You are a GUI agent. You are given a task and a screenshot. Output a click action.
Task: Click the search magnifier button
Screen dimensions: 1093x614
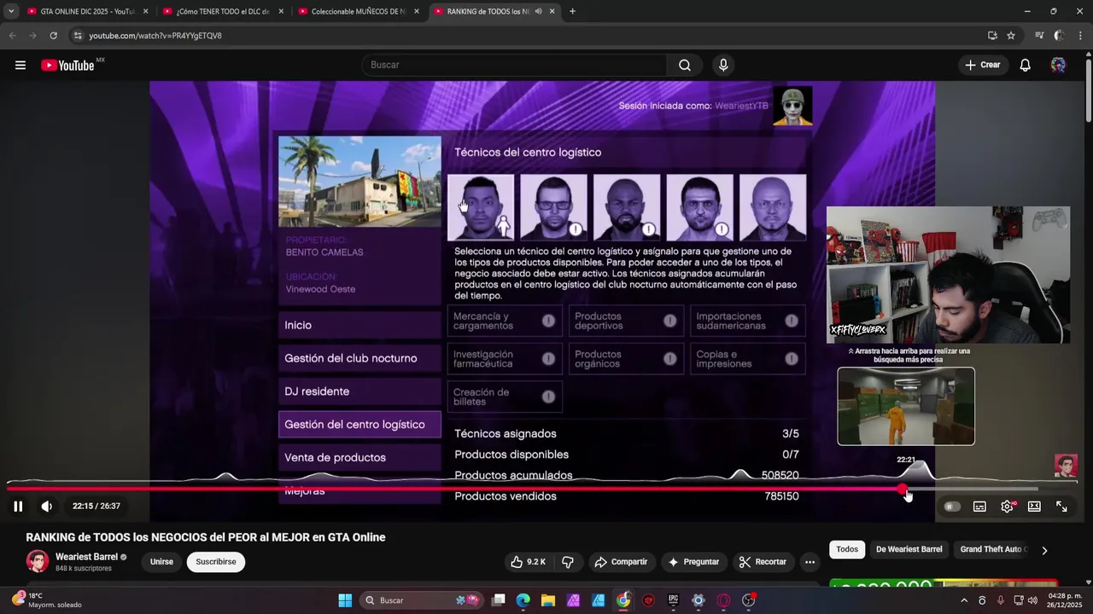(685, 65)
